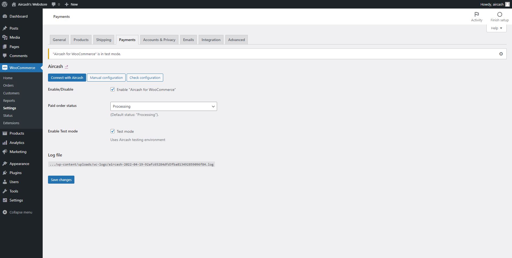512x258 pixels.
Task: Click Check configuration button
Action: (x=145, y=78)
